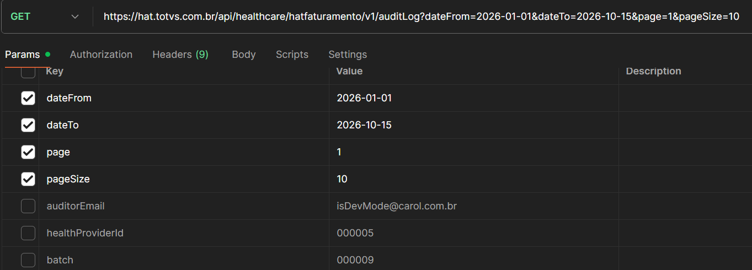
Task: Disable the dateTo parameter checkbox
Action: pos(28,125)
